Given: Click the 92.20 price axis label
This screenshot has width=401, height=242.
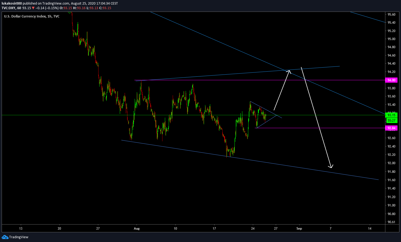Looking at the screenshot, I should (x=392, y=155).
